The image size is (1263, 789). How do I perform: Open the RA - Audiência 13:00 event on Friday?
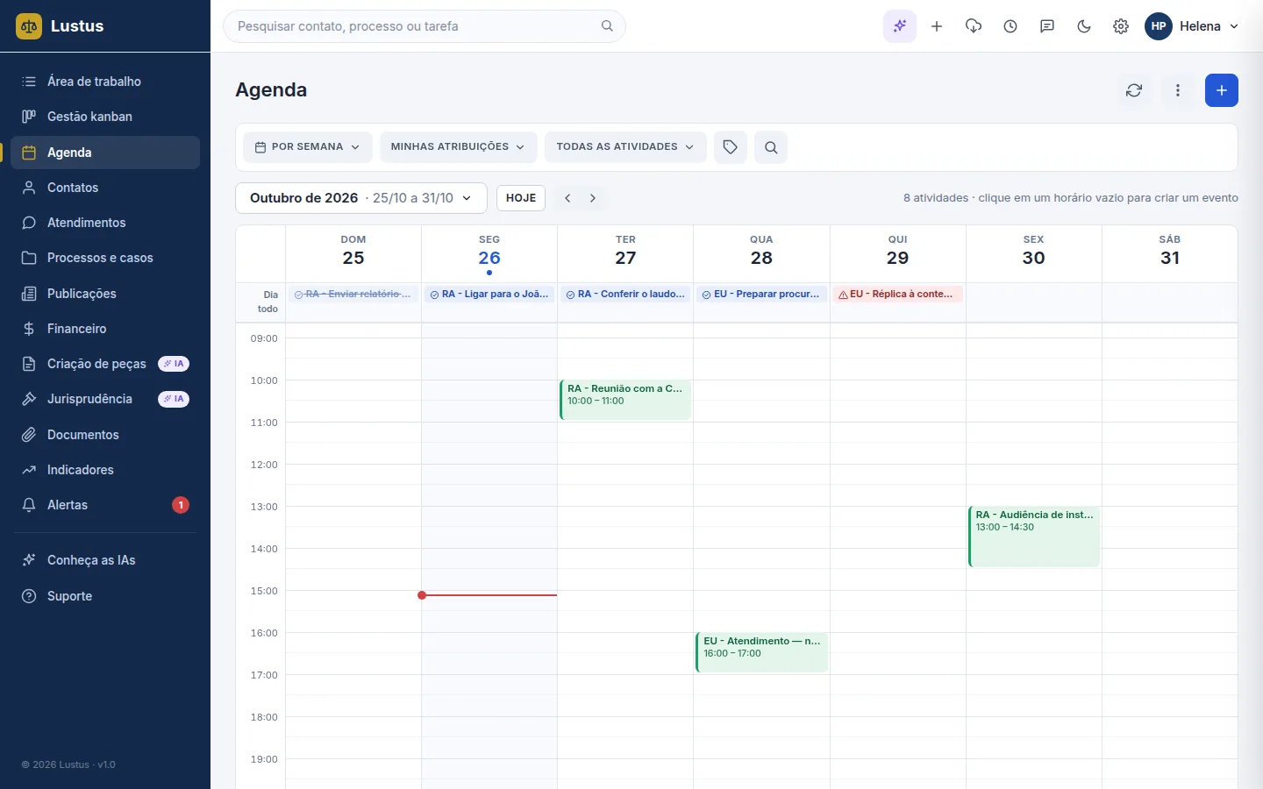pos(1034,537)
